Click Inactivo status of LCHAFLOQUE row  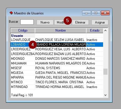(x=92, y=40)
